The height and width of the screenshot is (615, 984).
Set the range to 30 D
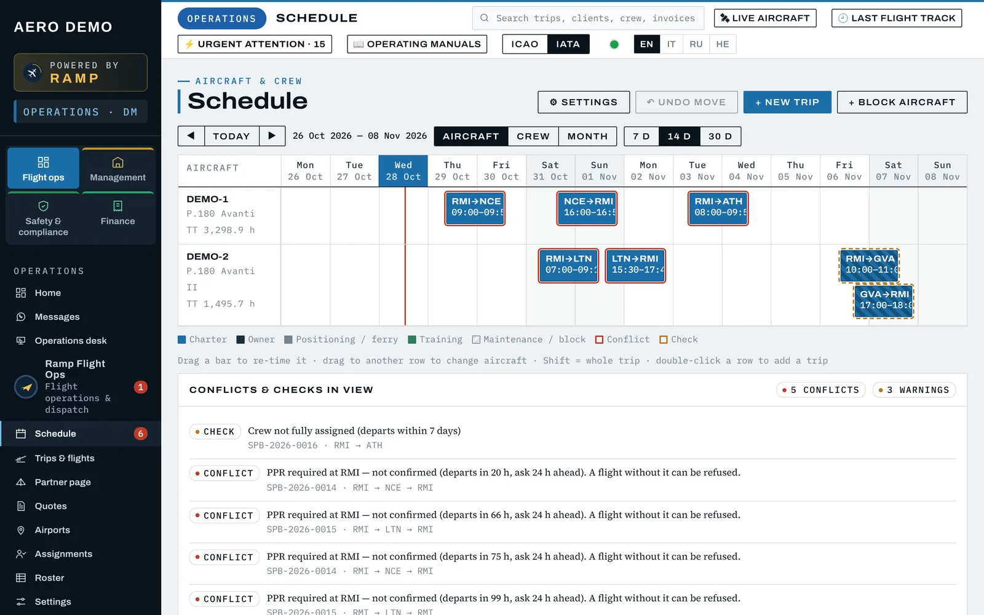point(720,136)
